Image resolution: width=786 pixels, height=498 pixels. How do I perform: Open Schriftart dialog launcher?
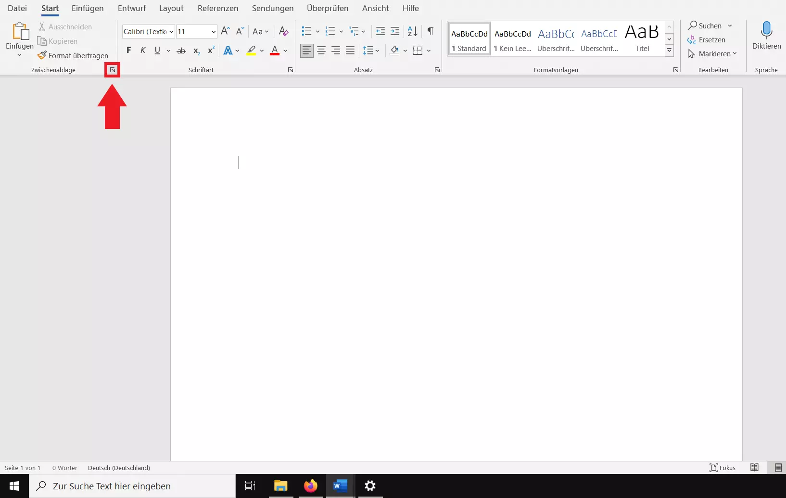tap(291, 70)
